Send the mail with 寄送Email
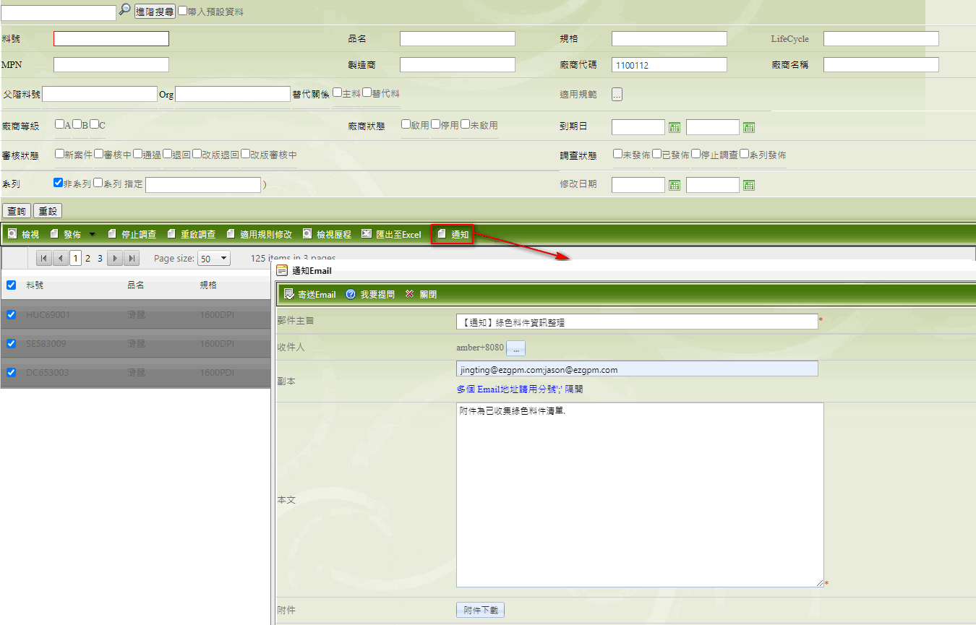 click(x=310, y=294)
